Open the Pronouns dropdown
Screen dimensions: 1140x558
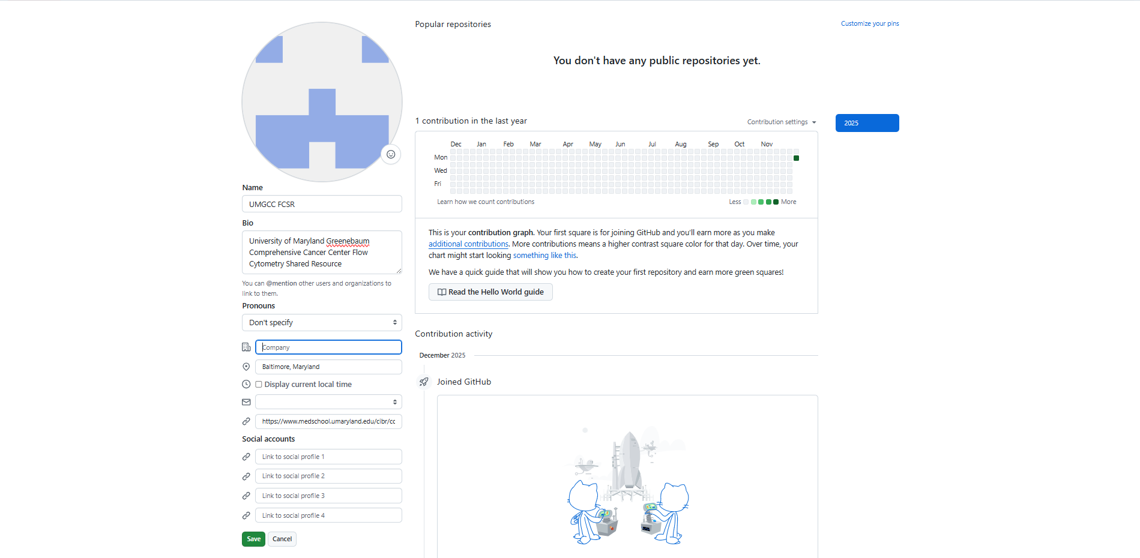click(x=322, y=323)
